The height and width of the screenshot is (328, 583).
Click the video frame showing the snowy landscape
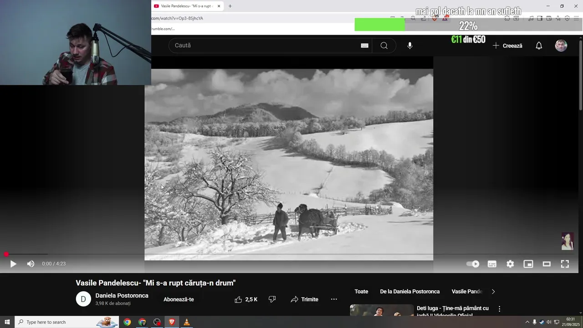(289, 164)
